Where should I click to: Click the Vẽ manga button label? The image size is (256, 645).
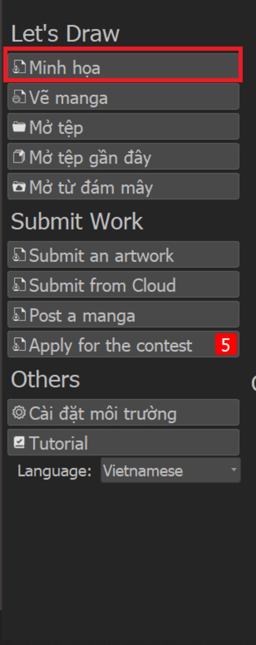pos(68,98)
